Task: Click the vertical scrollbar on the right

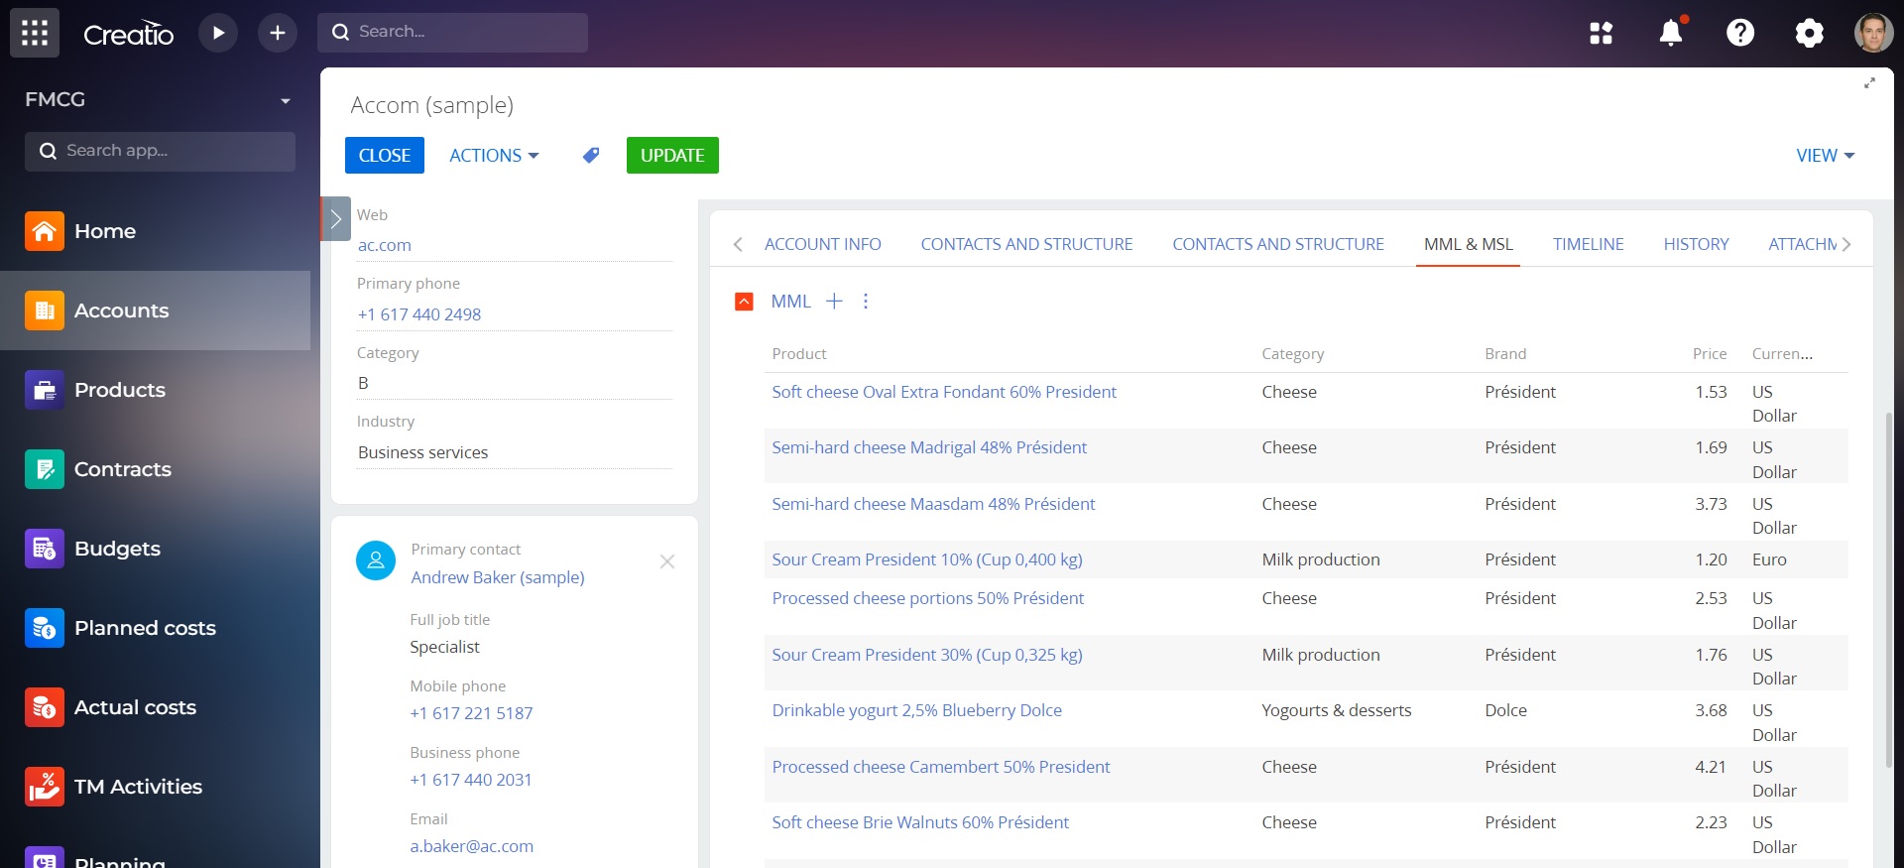Action: pyautogui.click(x=1888, y=590)
